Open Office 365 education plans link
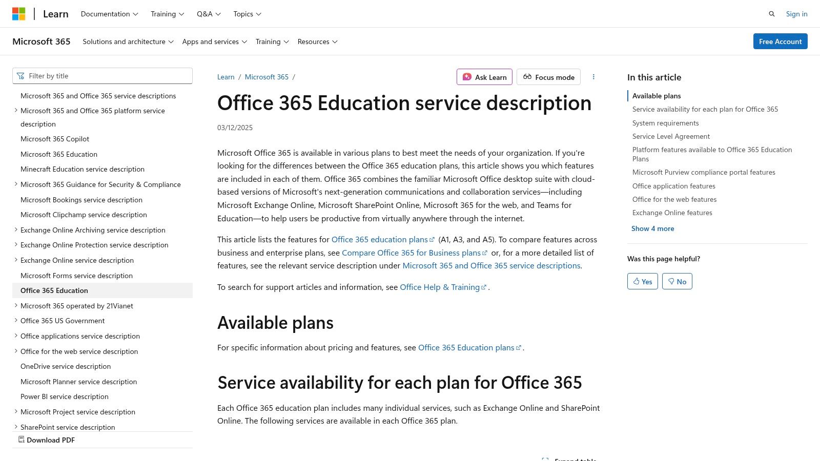Screen dimensions: 820x461 (383, 239)
